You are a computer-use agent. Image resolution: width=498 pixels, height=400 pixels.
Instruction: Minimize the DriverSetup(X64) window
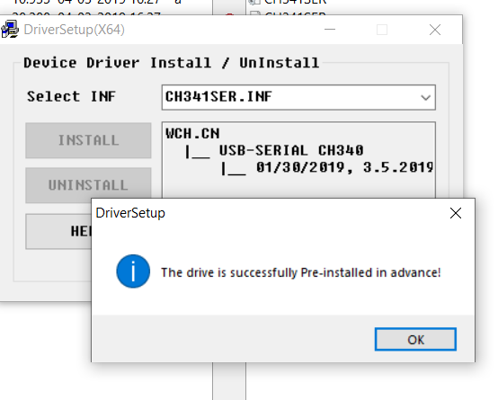tap(330, 30)
